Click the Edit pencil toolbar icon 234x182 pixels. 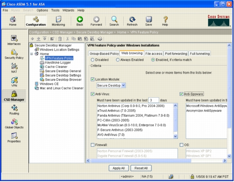tap(52, 39)
